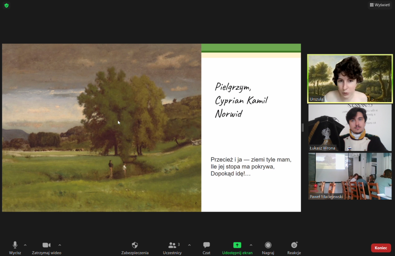Select Łukasz Wrona's video thumbnail
The image size is (395, 256).
(x=349, y=128)
